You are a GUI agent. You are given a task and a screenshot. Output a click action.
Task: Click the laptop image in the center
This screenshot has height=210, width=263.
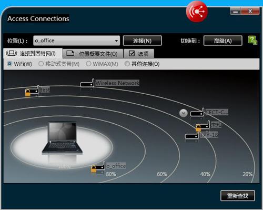62,138
